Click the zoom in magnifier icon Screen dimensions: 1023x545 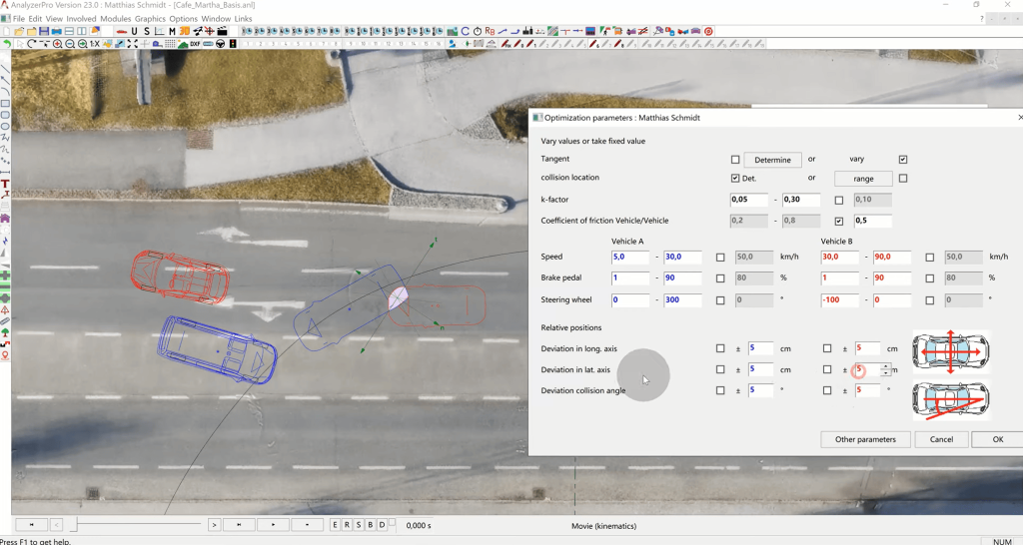(58, 44)
